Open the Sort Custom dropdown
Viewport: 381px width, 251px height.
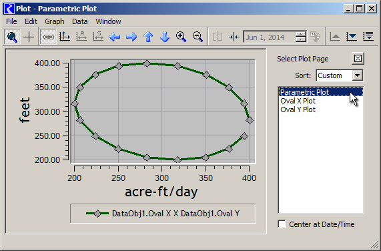(x=357, y=75)
